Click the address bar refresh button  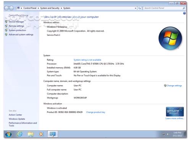[139, 8]
